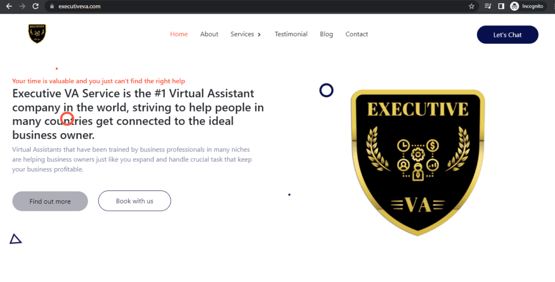
Task: Open the media control icon in toolbar
Action: click(x=488, y=6)
